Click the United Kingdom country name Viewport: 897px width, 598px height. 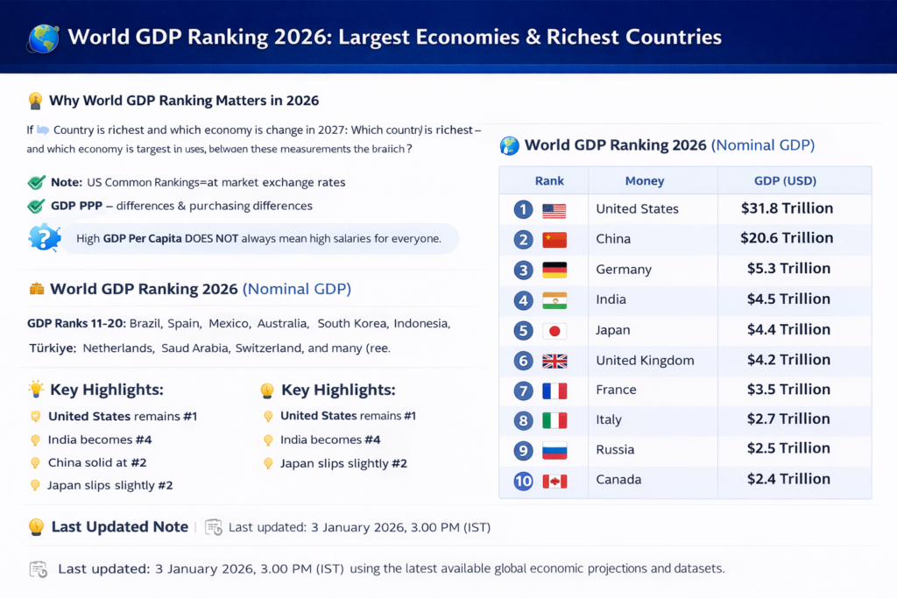(x=645, y=361)
